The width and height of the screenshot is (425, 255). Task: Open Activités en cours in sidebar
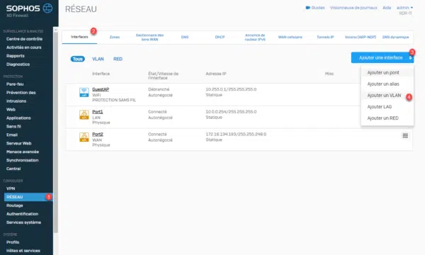click(x=24, y=47)
